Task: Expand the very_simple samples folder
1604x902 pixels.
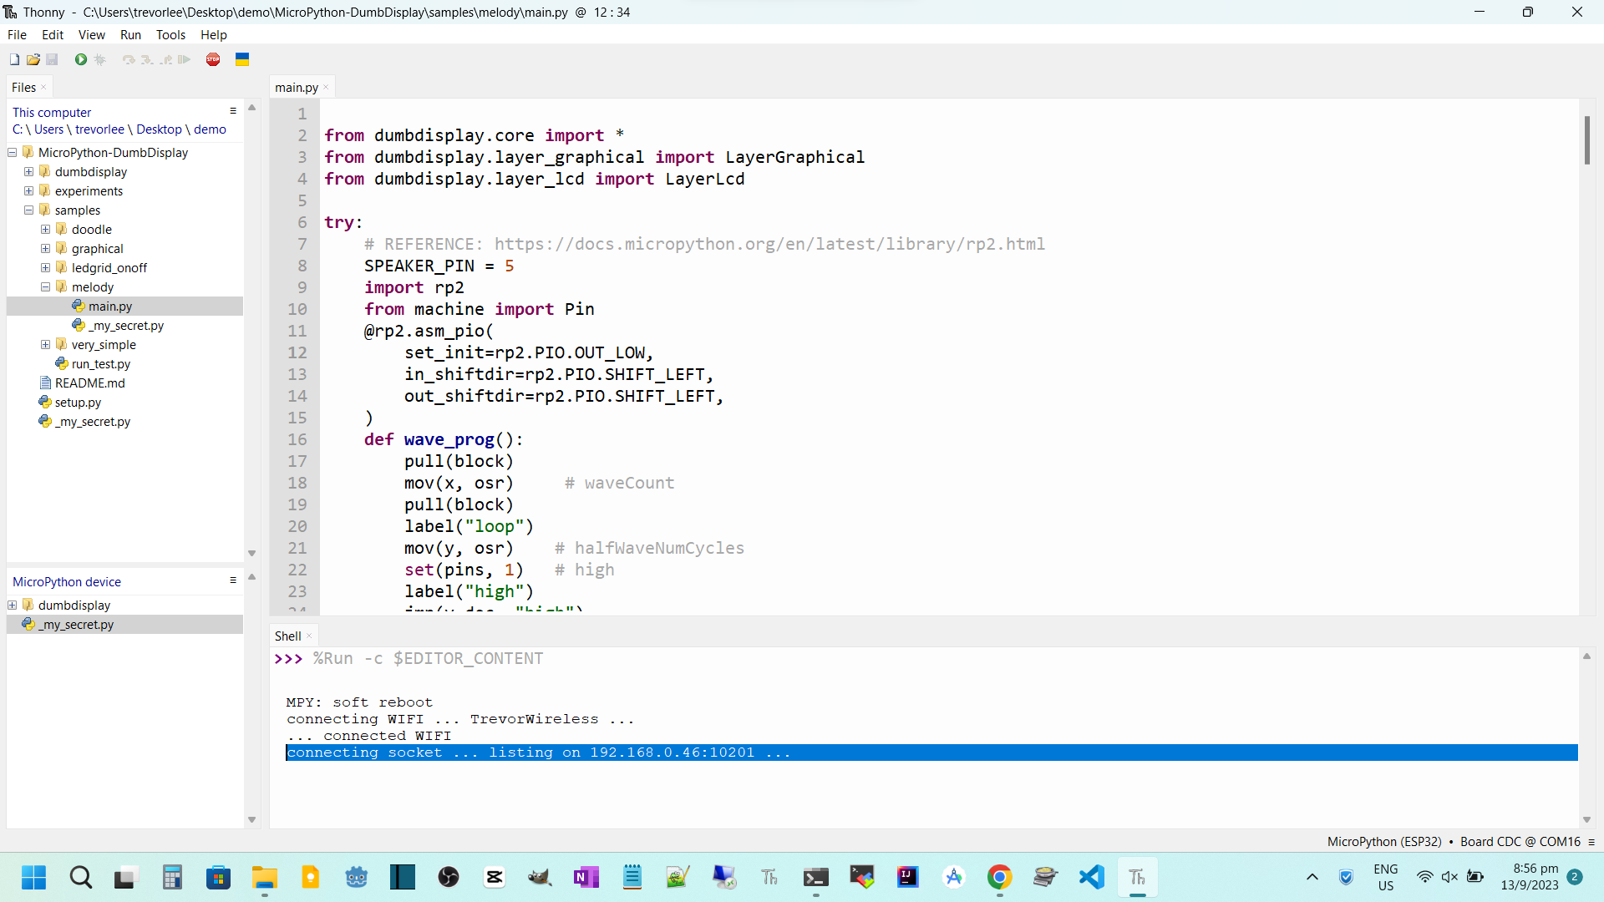Action: tap(46, 345)
